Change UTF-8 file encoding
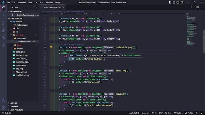205x115 pixels. point(154,113)
